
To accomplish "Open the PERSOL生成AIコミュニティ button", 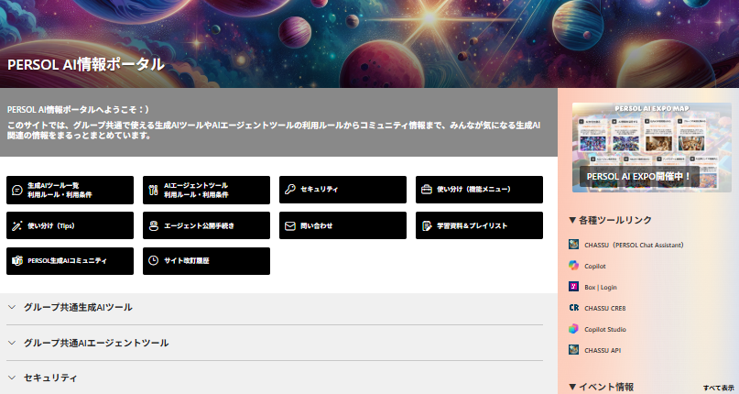I will click(70, 261).
